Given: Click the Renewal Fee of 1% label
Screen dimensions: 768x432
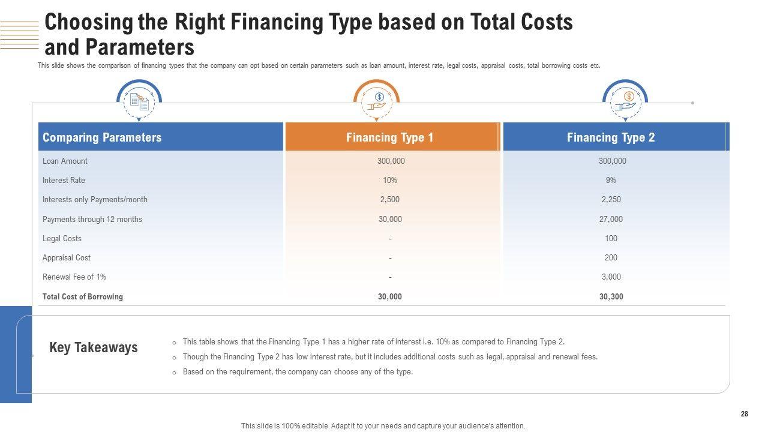Looking at the screenshot, I should 74,277.
